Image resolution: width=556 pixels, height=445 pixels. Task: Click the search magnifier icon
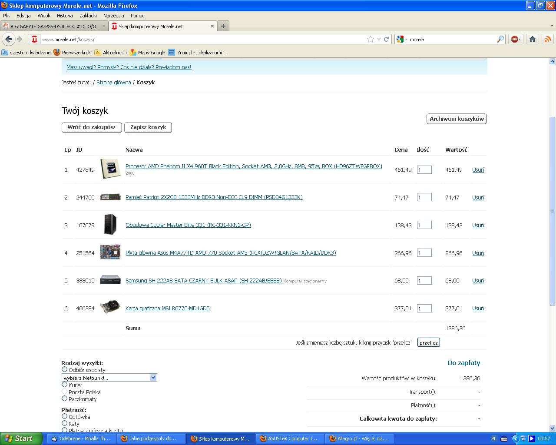500,39
